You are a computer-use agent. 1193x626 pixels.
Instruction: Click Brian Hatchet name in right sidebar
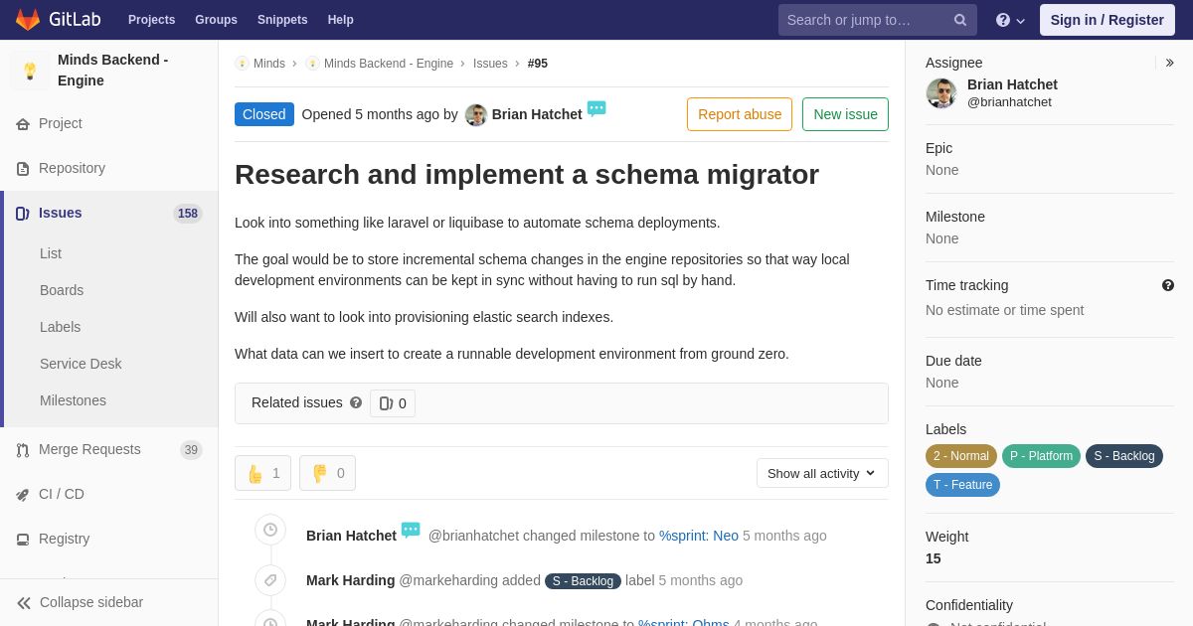click(1012, 84)
